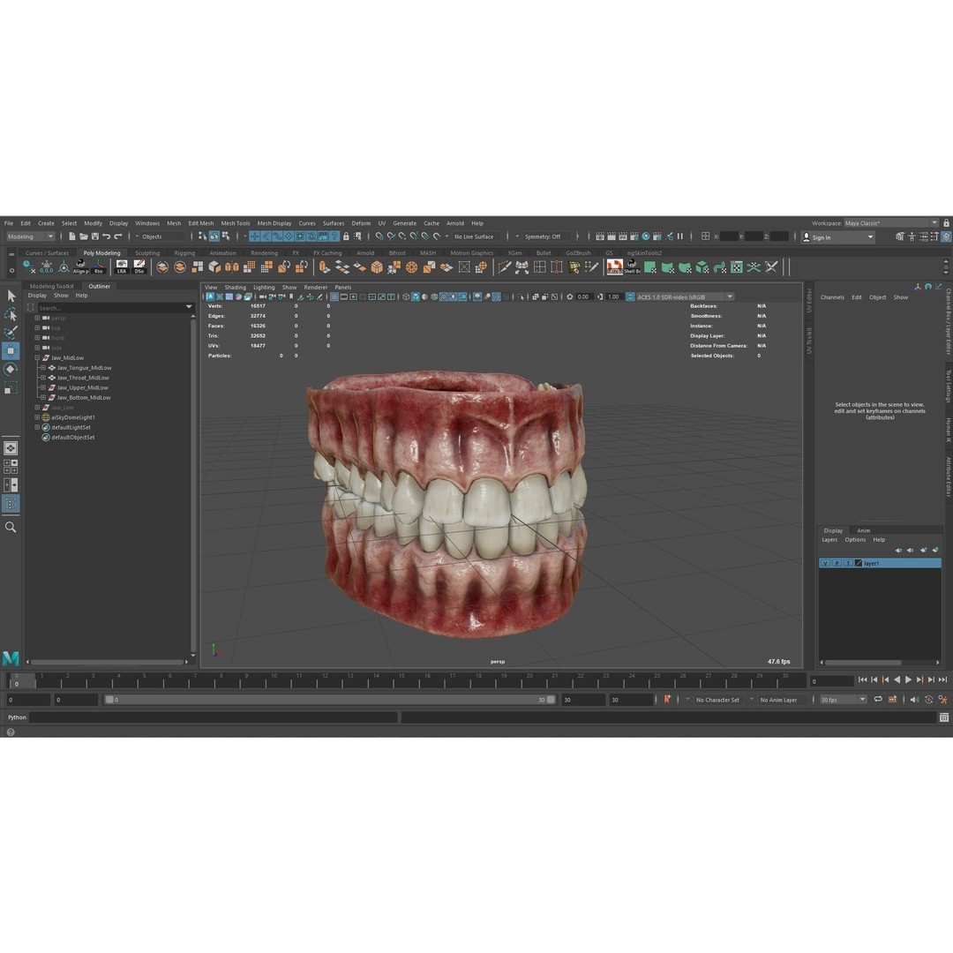Screen dimensions: 953x953
Task: Toggle visibility for layer1 using its V toggle
Action: [825, 563]
